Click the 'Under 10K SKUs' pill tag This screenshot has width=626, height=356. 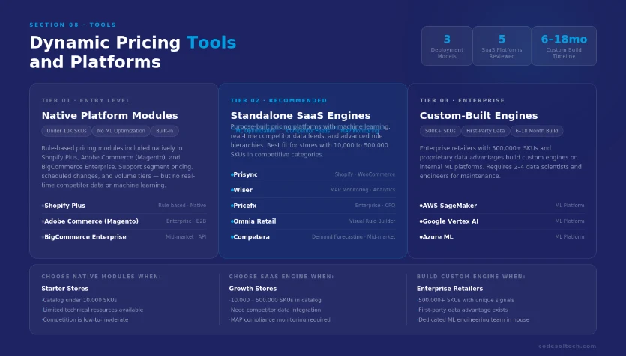click(67, 131)
